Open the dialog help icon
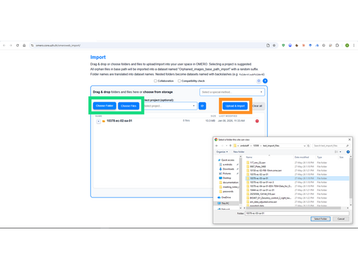Image resolution: width=358 pixels, height=269 pixels. pyautogui.click(x=348, y=152)
